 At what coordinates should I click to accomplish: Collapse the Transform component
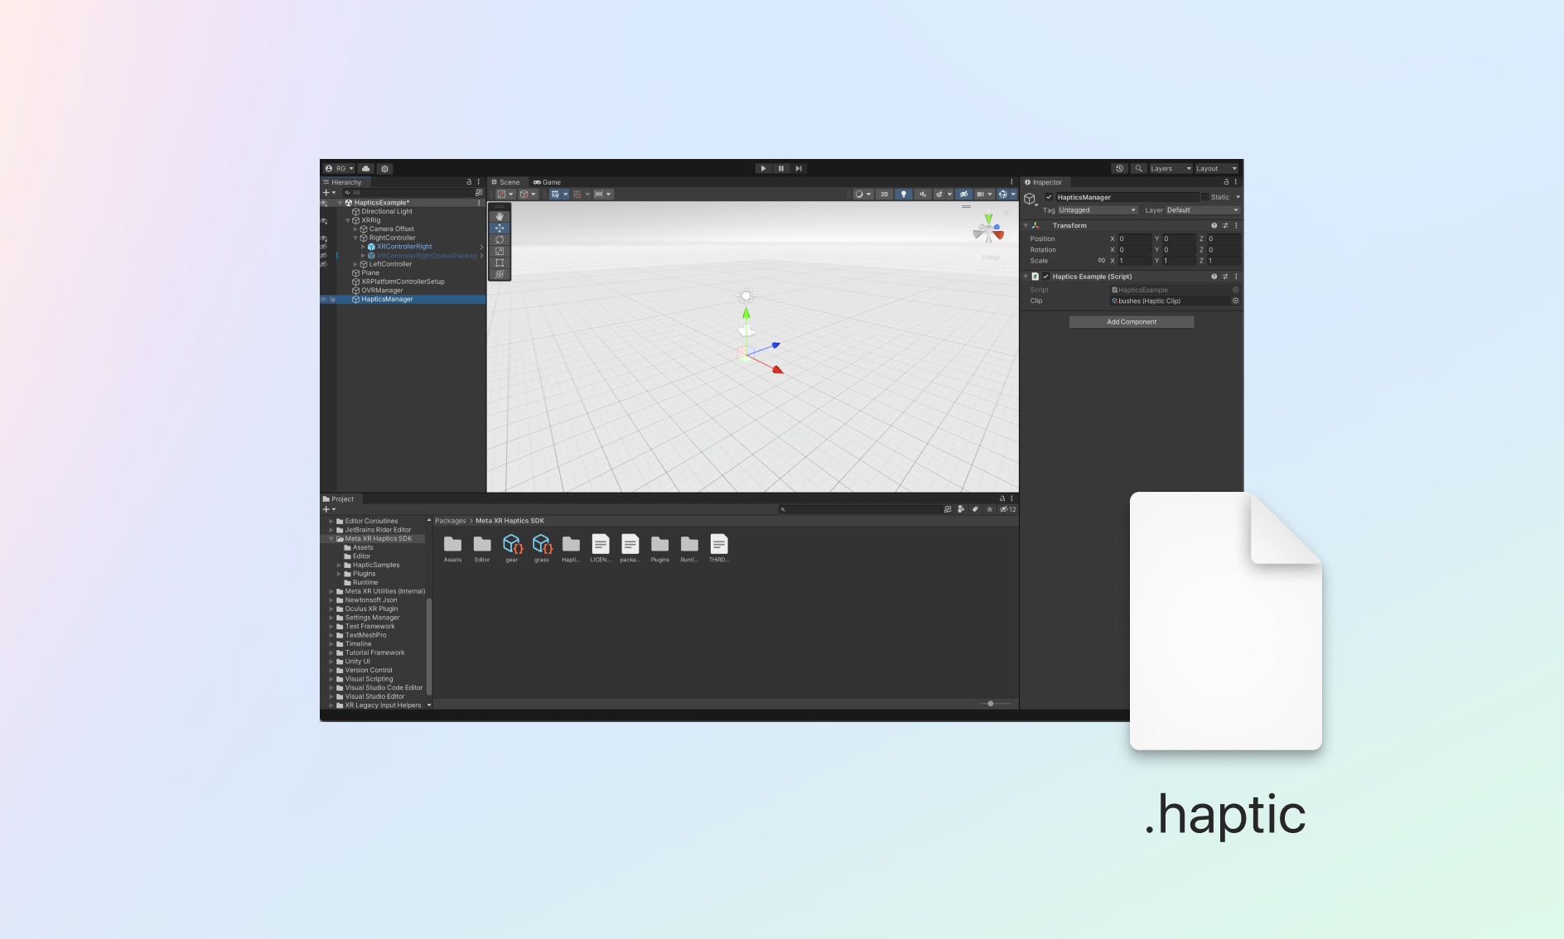(1026, 225)
